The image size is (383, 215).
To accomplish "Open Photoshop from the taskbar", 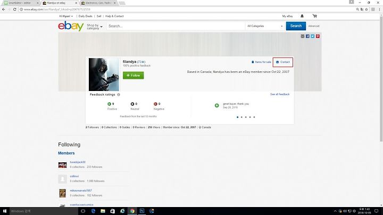I will (142, 211).
